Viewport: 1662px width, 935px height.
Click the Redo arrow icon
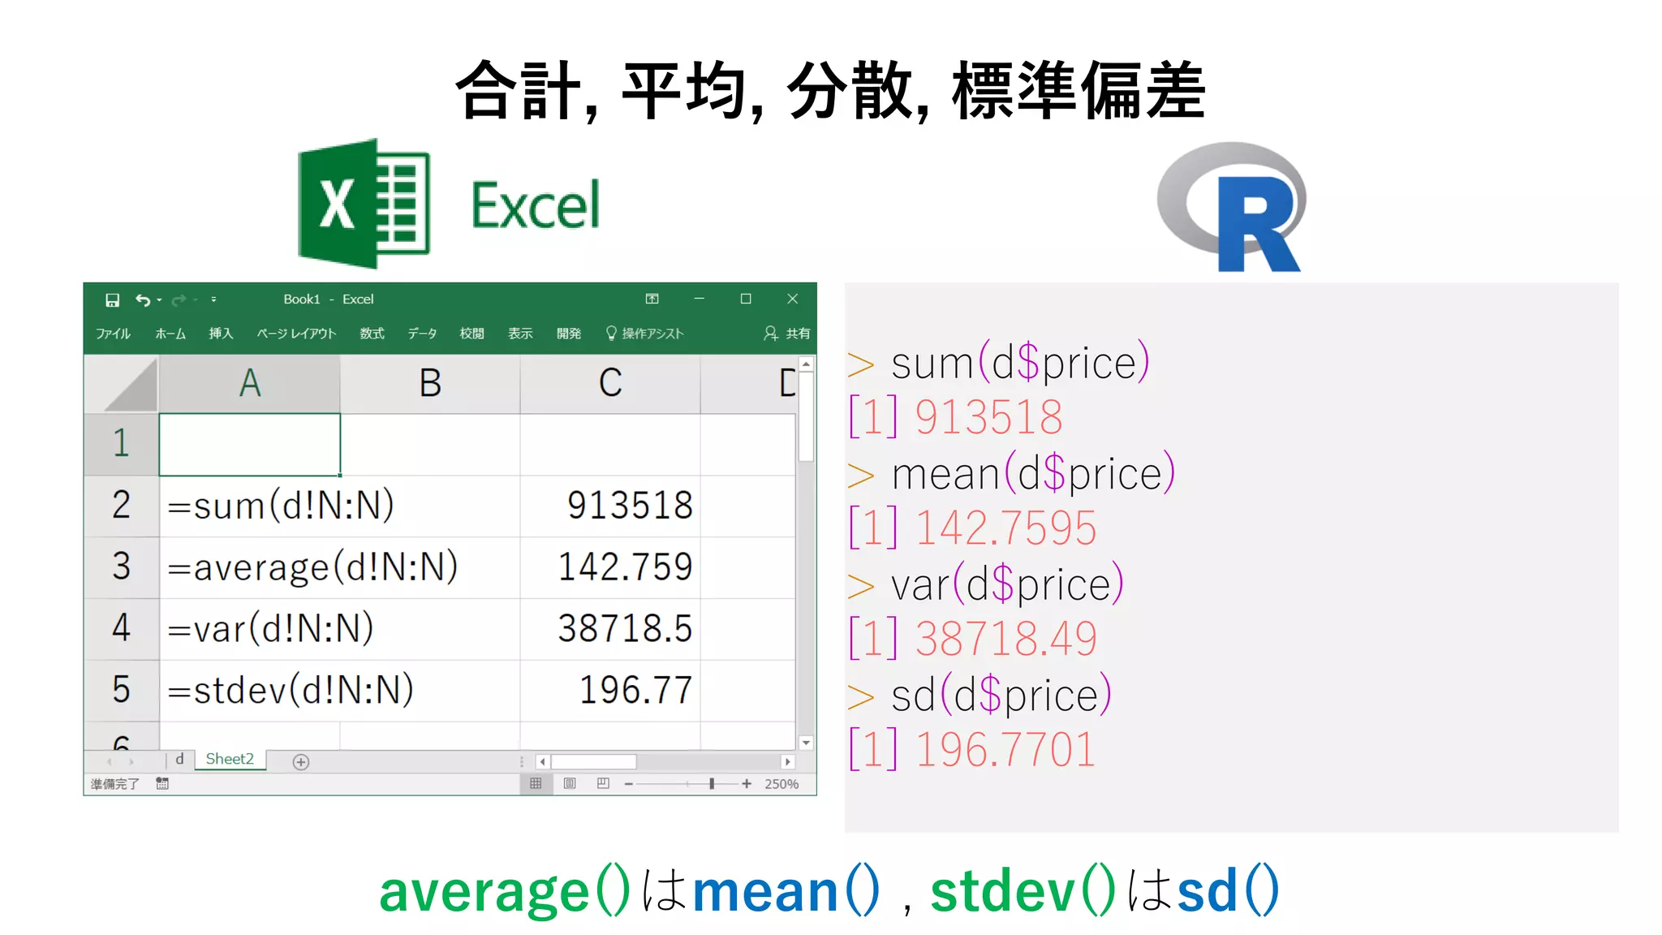179,300
